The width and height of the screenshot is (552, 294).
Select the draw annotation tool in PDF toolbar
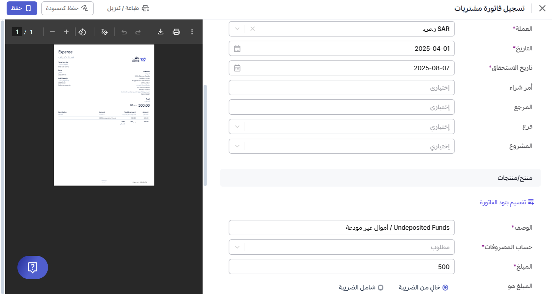click(x=104, y=32)
